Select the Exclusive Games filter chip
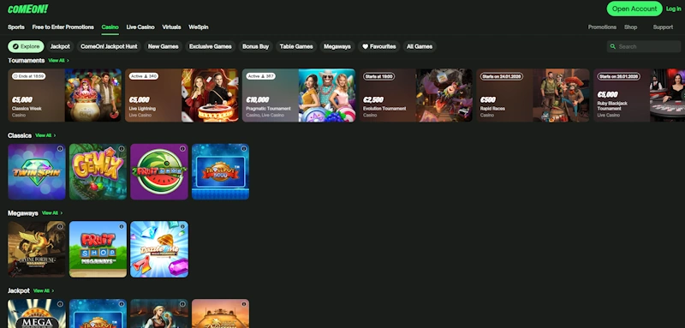685x328 pixels. (210, 46)
